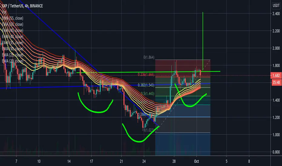The height and width of the screenshot is (166, 282).
Task: Click the 2.200 price axis label
Action: (276, 31)
